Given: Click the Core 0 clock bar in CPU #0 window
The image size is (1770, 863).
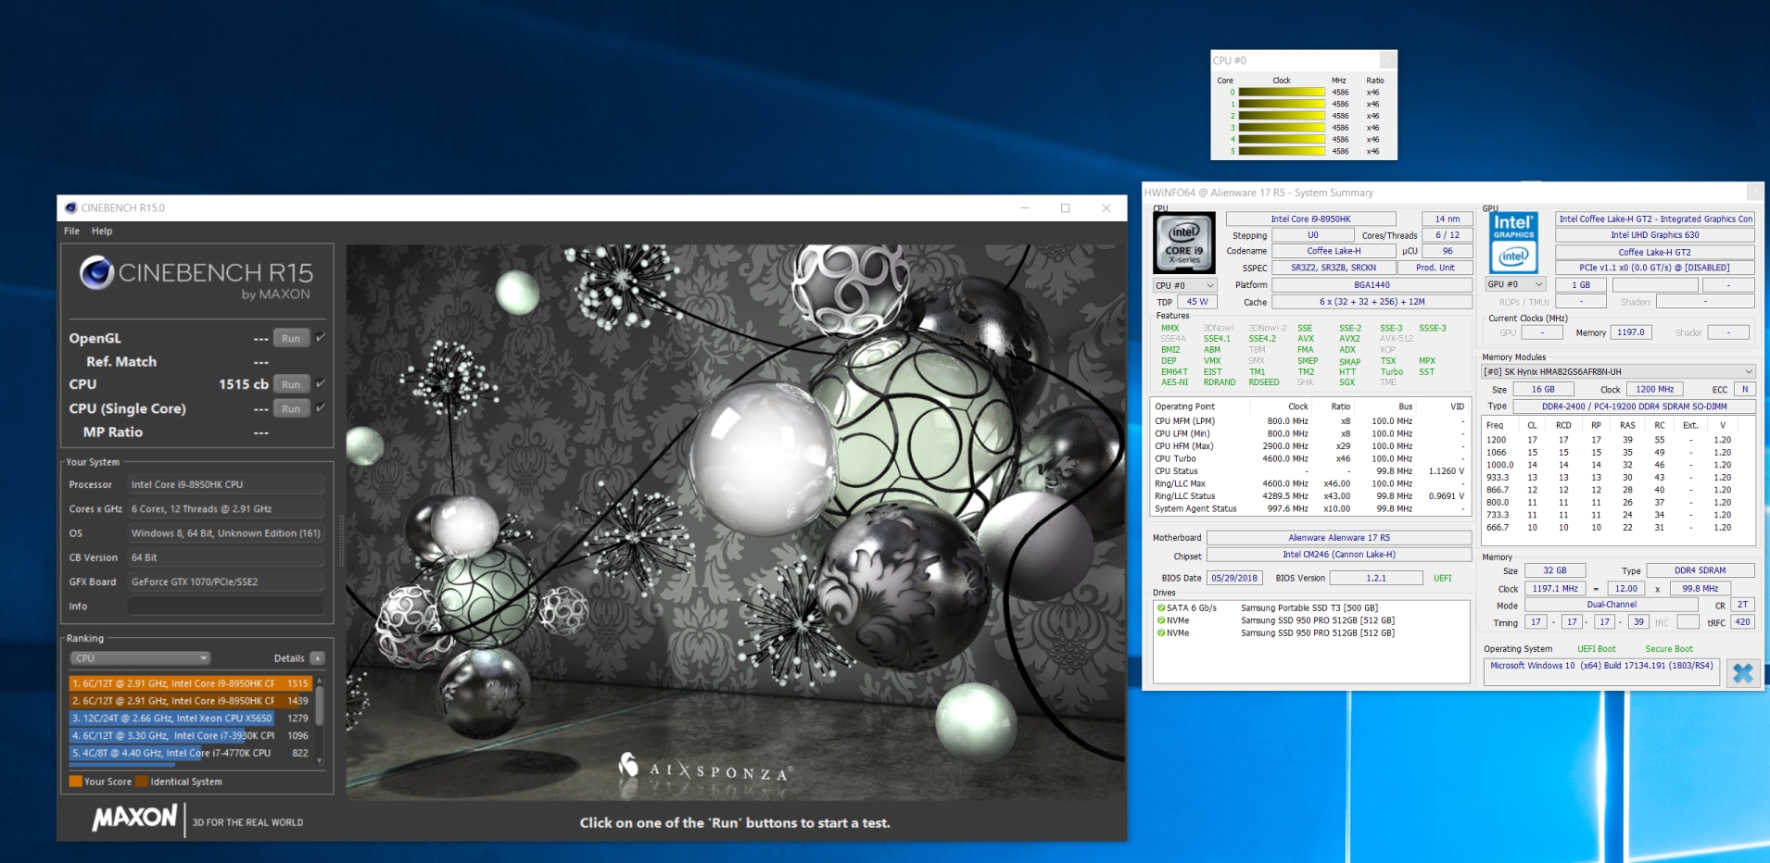Looking at the screenshot, I should point(1282,93).
